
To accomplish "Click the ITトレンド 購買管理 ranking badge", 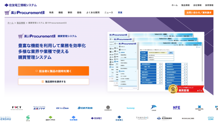I will pos(186,89).
